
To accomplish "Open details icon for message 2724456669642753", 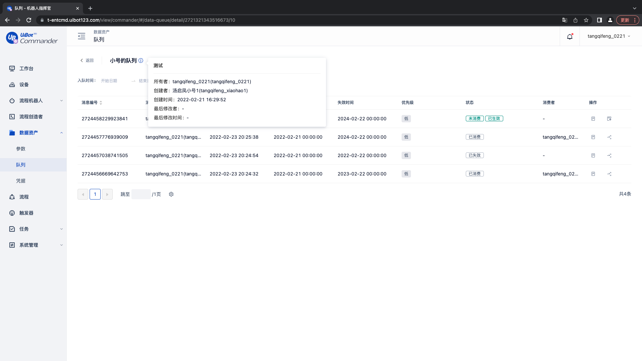I will [593, 174].
